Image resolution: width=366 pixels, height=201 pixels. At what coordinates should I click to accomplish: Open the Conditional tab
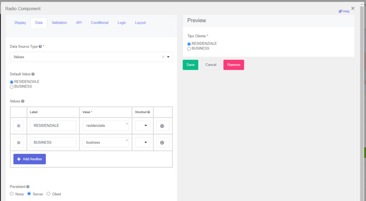(99, 23)
